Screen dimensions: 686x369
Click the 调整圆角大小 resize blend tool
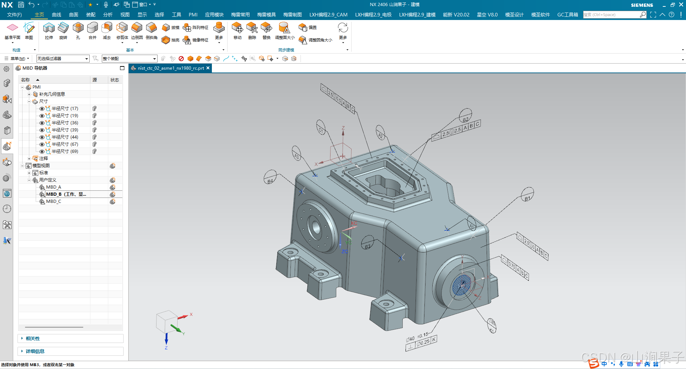click(x=315, y=40)
